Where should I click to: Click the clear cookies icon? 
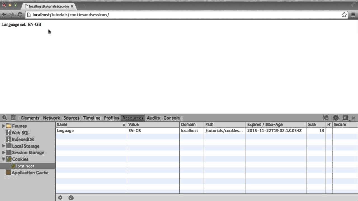(x=71, y=198)
